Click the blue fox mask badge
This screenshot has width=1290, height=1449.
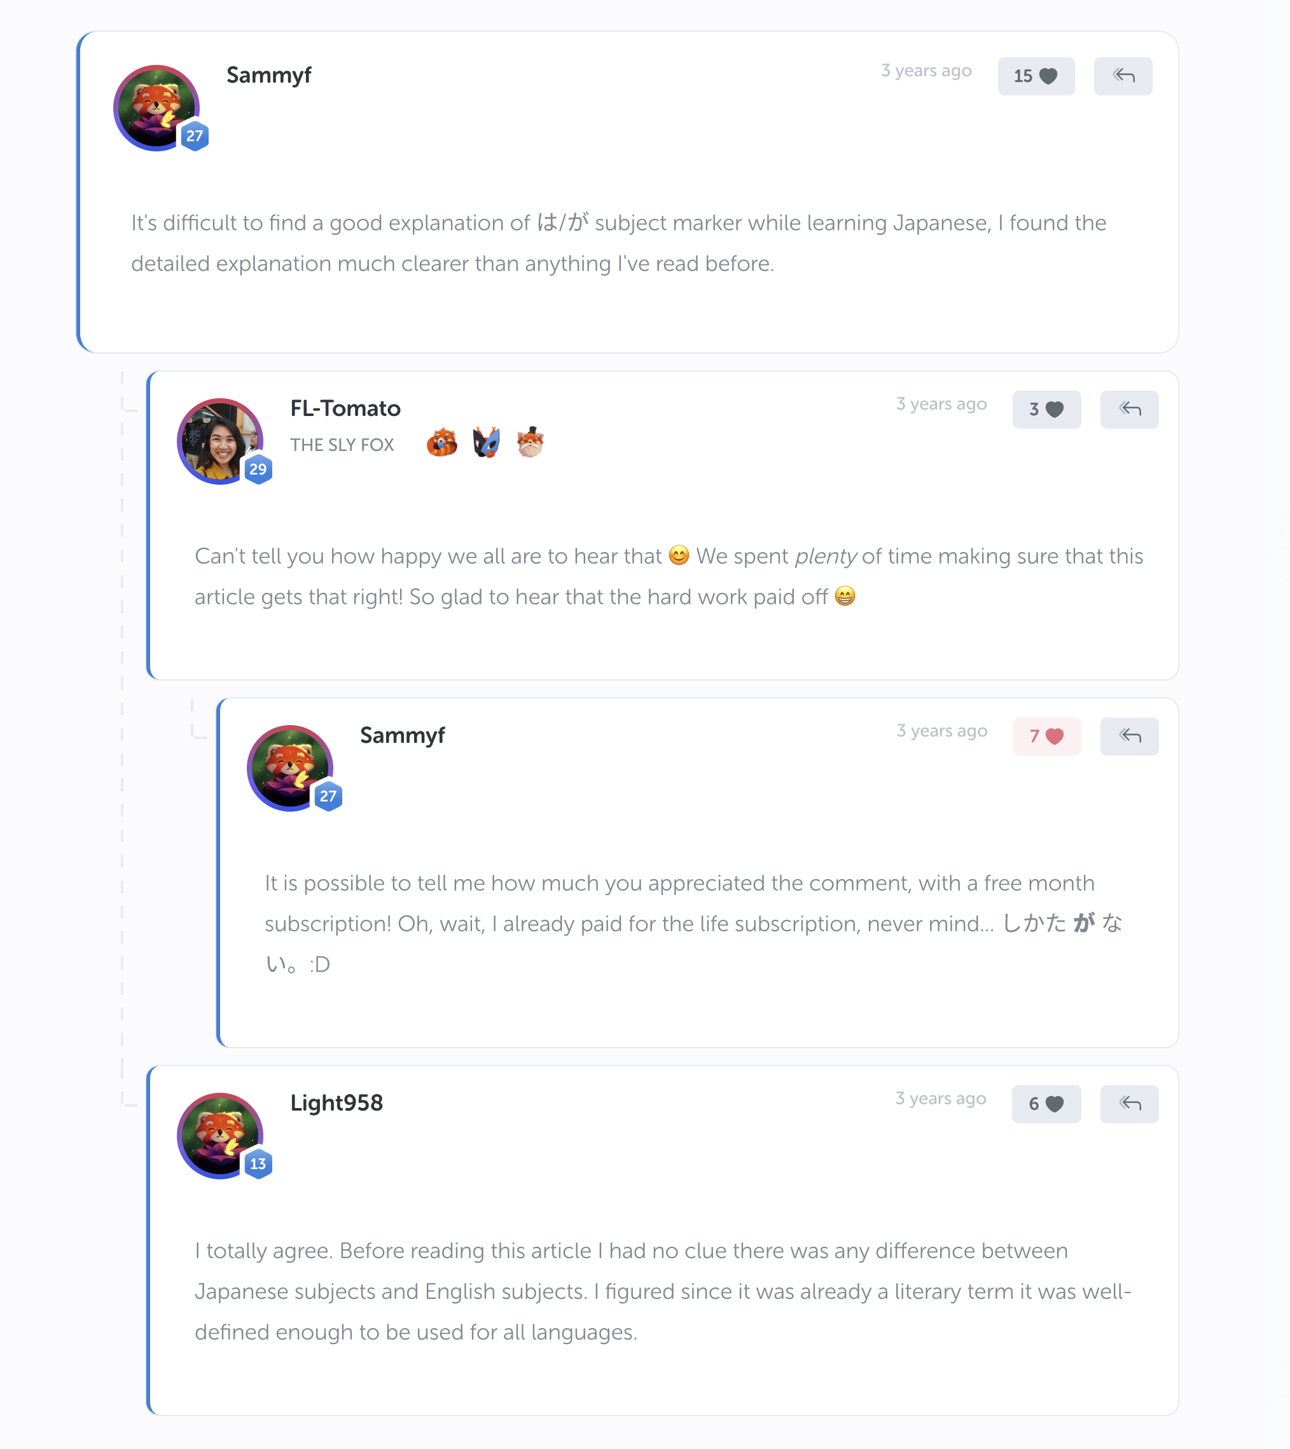click(x=486, y=443)
